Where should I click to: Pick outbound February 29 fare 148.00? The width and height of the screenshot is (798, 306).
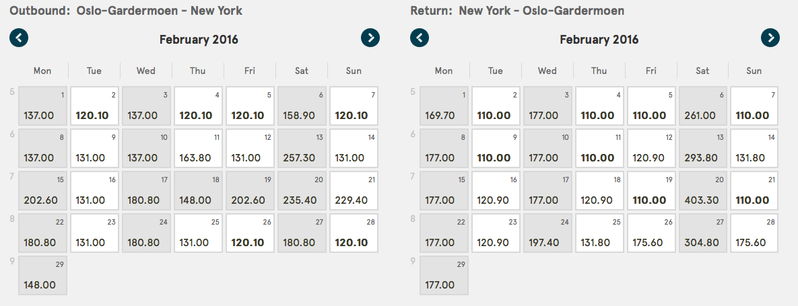click(x=42, y=276)
